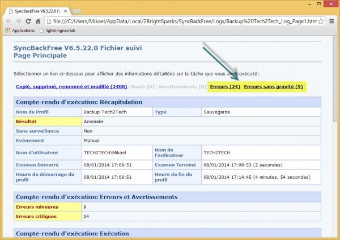This screenshot has width=340, height=240.
Task: Maximize the browser window
Action: 319,4
